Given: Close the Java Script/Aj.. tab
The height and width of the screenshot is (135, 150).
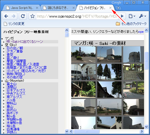Looking at the screenshot, I should click(37, 8).
